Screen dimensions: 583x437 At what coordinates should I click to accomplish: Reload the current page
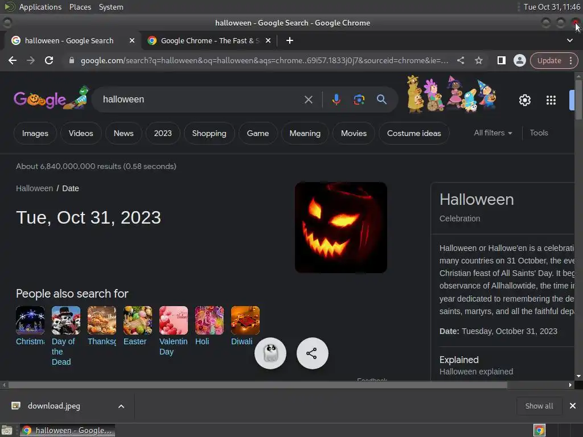click(49, 60)
